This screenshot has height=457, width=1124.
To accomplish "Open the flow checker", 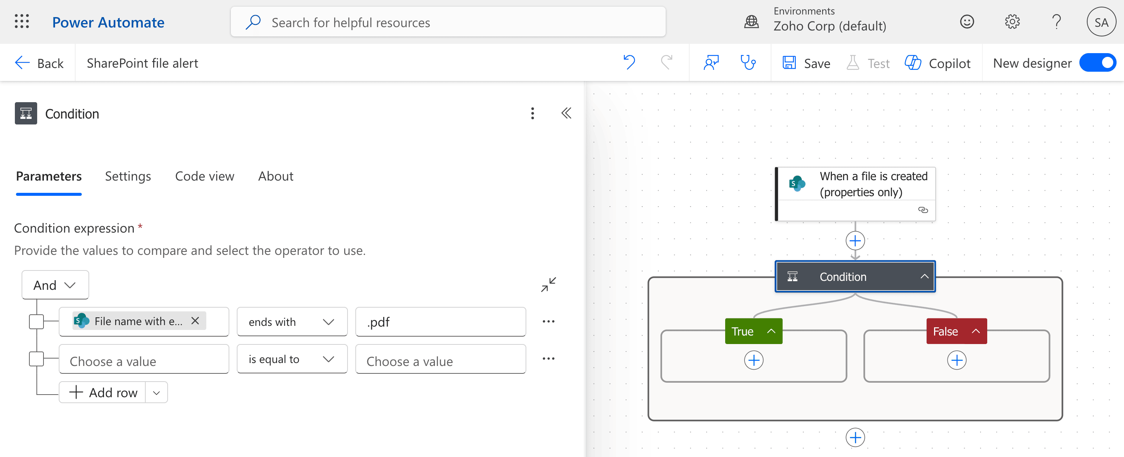I will pyautogui.click(x=749, y=62).
